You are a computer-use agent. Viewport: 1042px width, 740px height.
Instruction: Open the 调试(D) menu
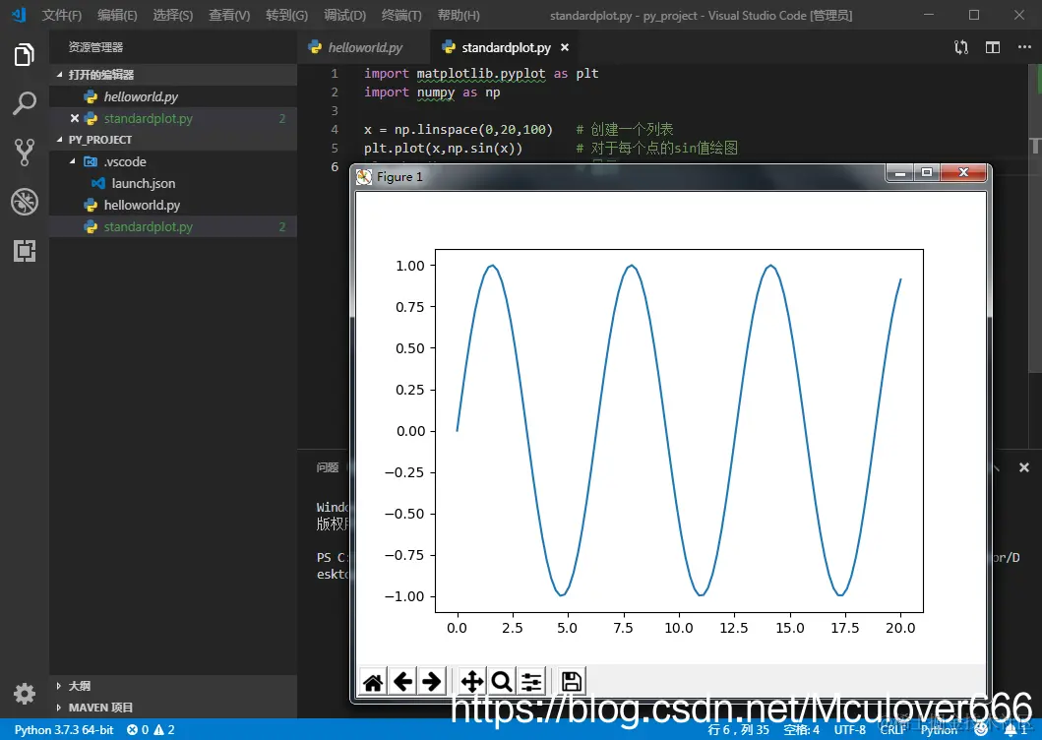[344, 15]
